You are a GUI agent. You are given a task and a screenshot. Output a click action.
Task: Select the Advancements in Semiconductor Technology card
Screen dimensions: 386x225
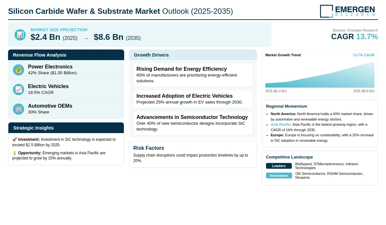[193, 123]
